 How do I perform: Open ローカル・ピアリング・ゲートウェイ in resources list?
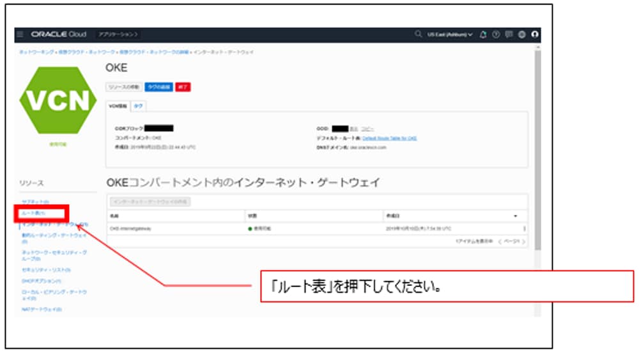[x=54, y=295]
